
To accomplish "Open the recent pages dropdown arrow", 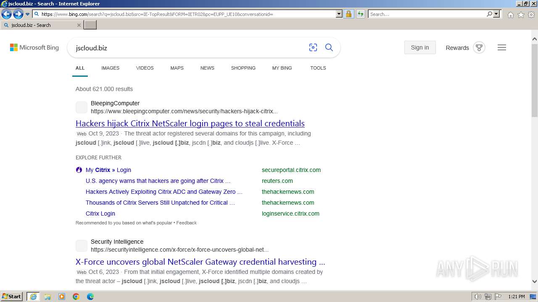I will tap(27, 14).
